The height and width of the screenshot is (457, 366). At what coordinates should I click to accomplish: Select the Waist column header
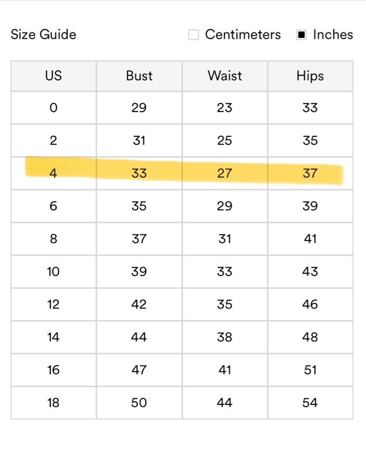225,76
